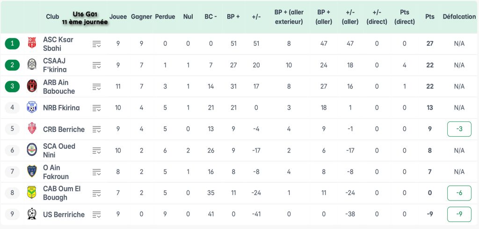This screenshot has width=479, height=229.
Task: Expand match details for ASC Ksar Sbahi
Action: pos(97,44)
